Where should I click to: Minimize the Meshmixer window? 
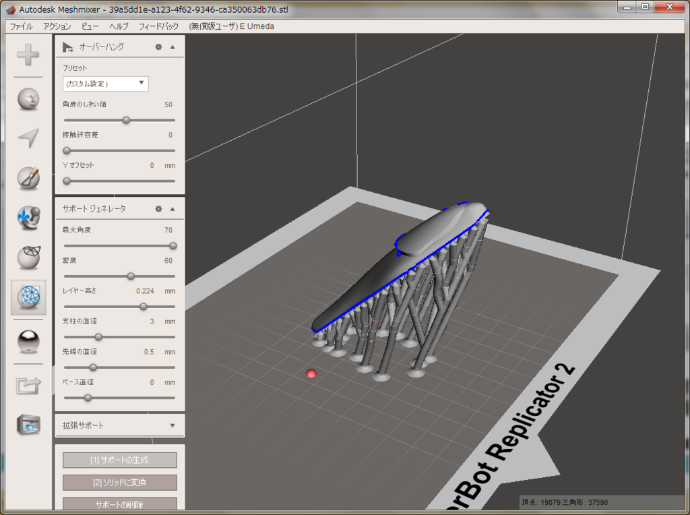627,7
